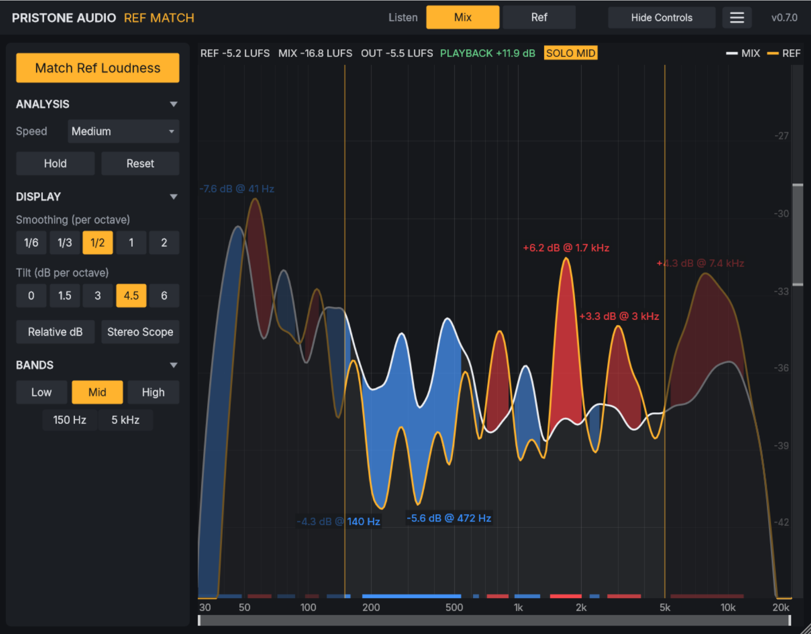Click the 150 Hz crossover field
The width and height of the screenshot is (811, 634).
coord(70,420)
